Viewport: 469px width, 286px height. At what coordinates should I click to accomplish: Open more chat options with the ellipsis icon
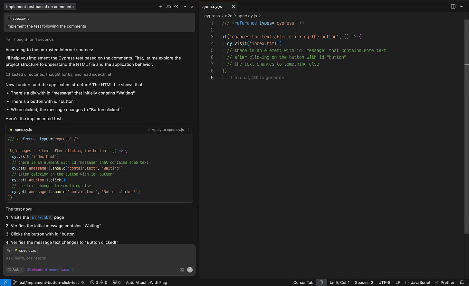point(184,6)
